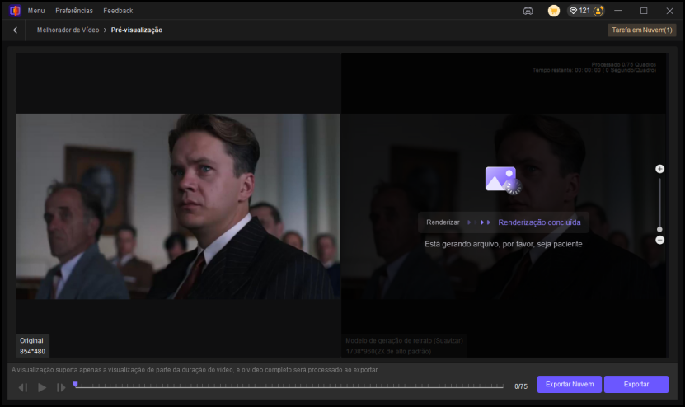The height and width of the screenshot is (407, 685).
Task: Click the middle of the frame timeline
Action: coord(289,386)
